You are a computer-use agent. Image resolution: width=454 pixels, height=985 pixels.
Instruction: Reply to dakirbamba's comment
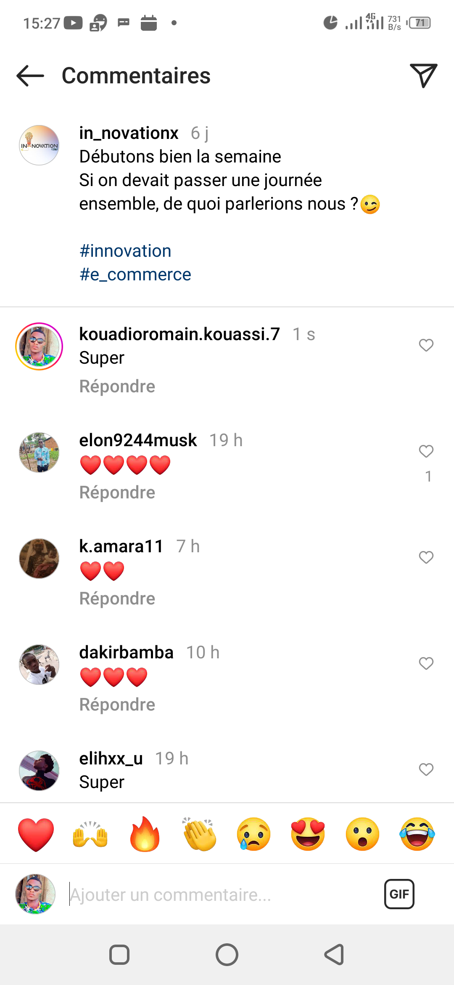point(117,705)
